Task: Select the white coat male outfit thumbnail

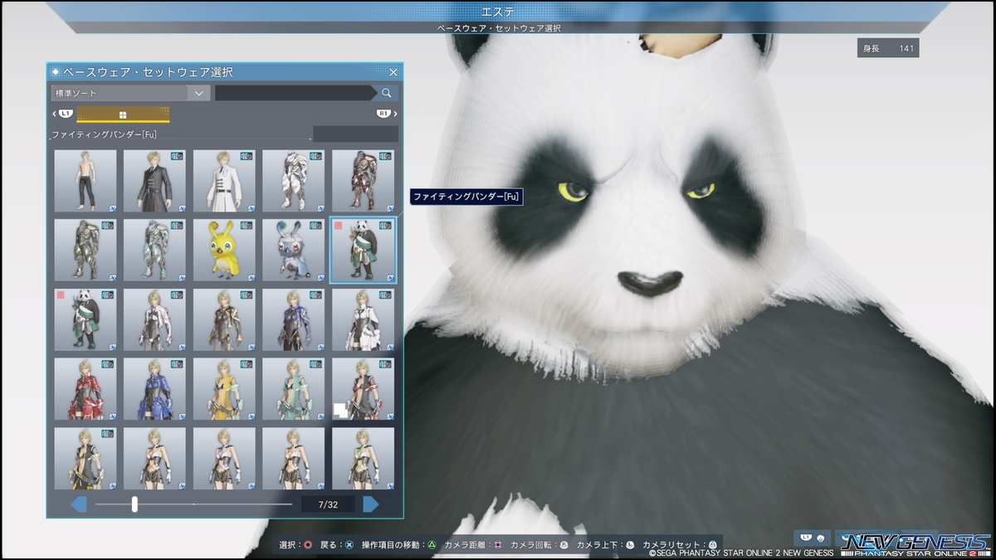Action: 225,181
